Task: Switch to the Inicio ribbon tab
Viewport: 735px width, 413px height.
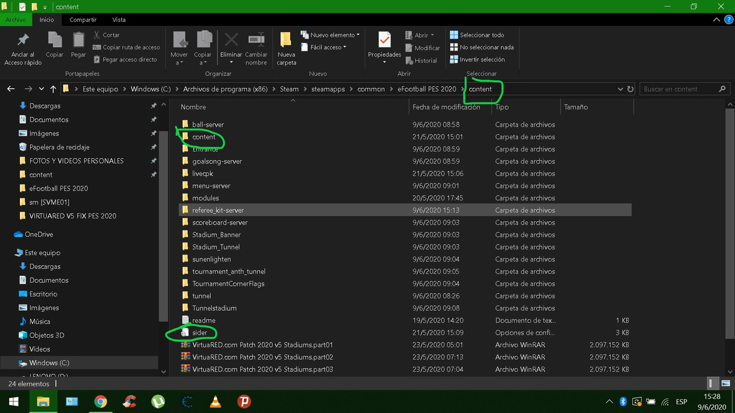Action: point(47,20)
